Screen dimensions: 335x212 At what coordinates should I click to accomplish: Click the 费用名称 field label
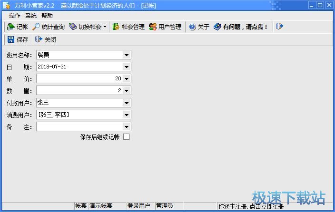coord(19,55)
